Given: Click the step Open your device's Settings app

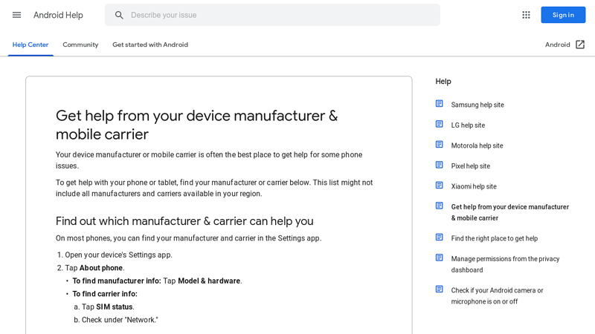Looking at the screenshot, I should [x=118, y=255].
